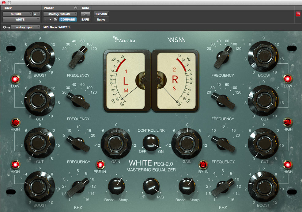Click the right channel low BOOST knob

pos(263,56)
